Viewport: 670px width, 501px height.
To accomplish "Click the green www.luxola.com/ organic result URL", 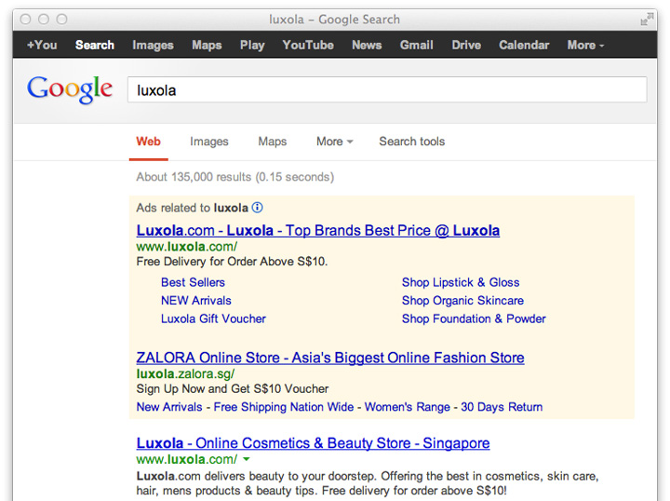I will click(x=187, y=459).
